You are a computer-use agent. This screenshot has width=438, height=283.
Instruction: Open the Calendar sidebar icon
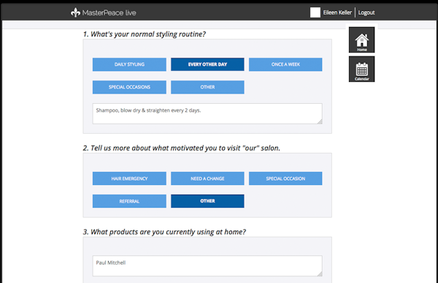(x=361, y=69)
